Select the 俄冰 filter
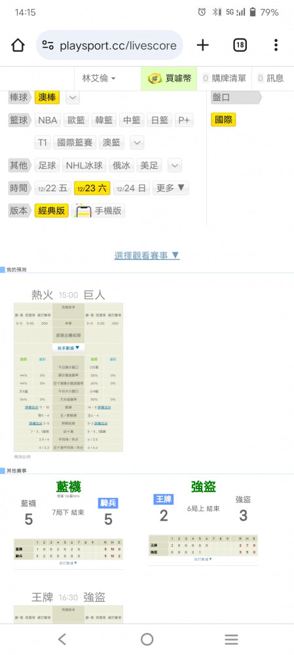The width and height of the screenshot is (294, 655). click(121, 166)
